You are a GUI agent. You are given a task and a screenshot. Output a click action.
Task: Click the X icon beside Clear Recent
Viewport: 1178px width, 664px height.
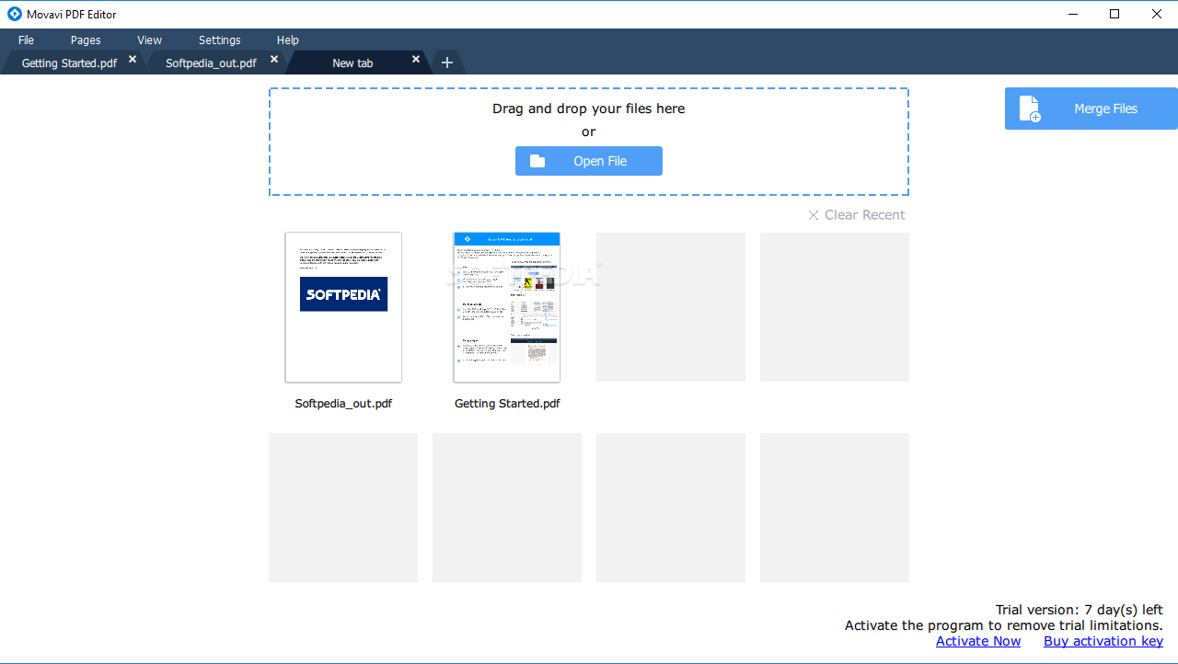point(814,215)
